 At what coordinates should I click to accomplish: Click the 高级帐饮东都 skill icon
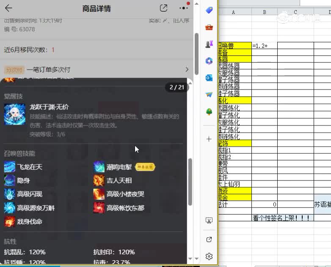pos(99,208)
